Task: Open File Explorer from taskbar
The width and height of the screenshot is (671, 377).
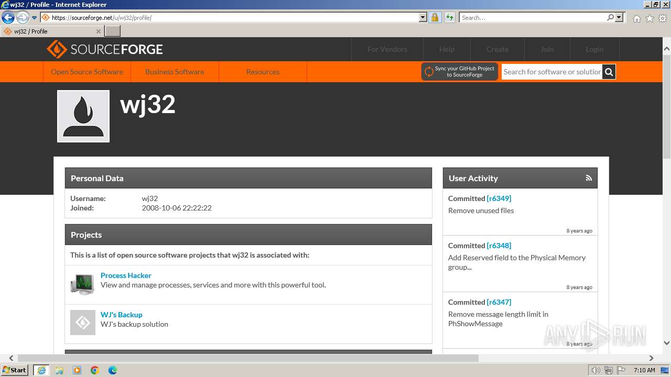Action: click(59, 370)
